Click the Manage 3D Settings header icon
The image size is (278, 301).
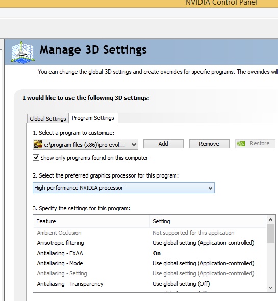(x=23, y=53)
